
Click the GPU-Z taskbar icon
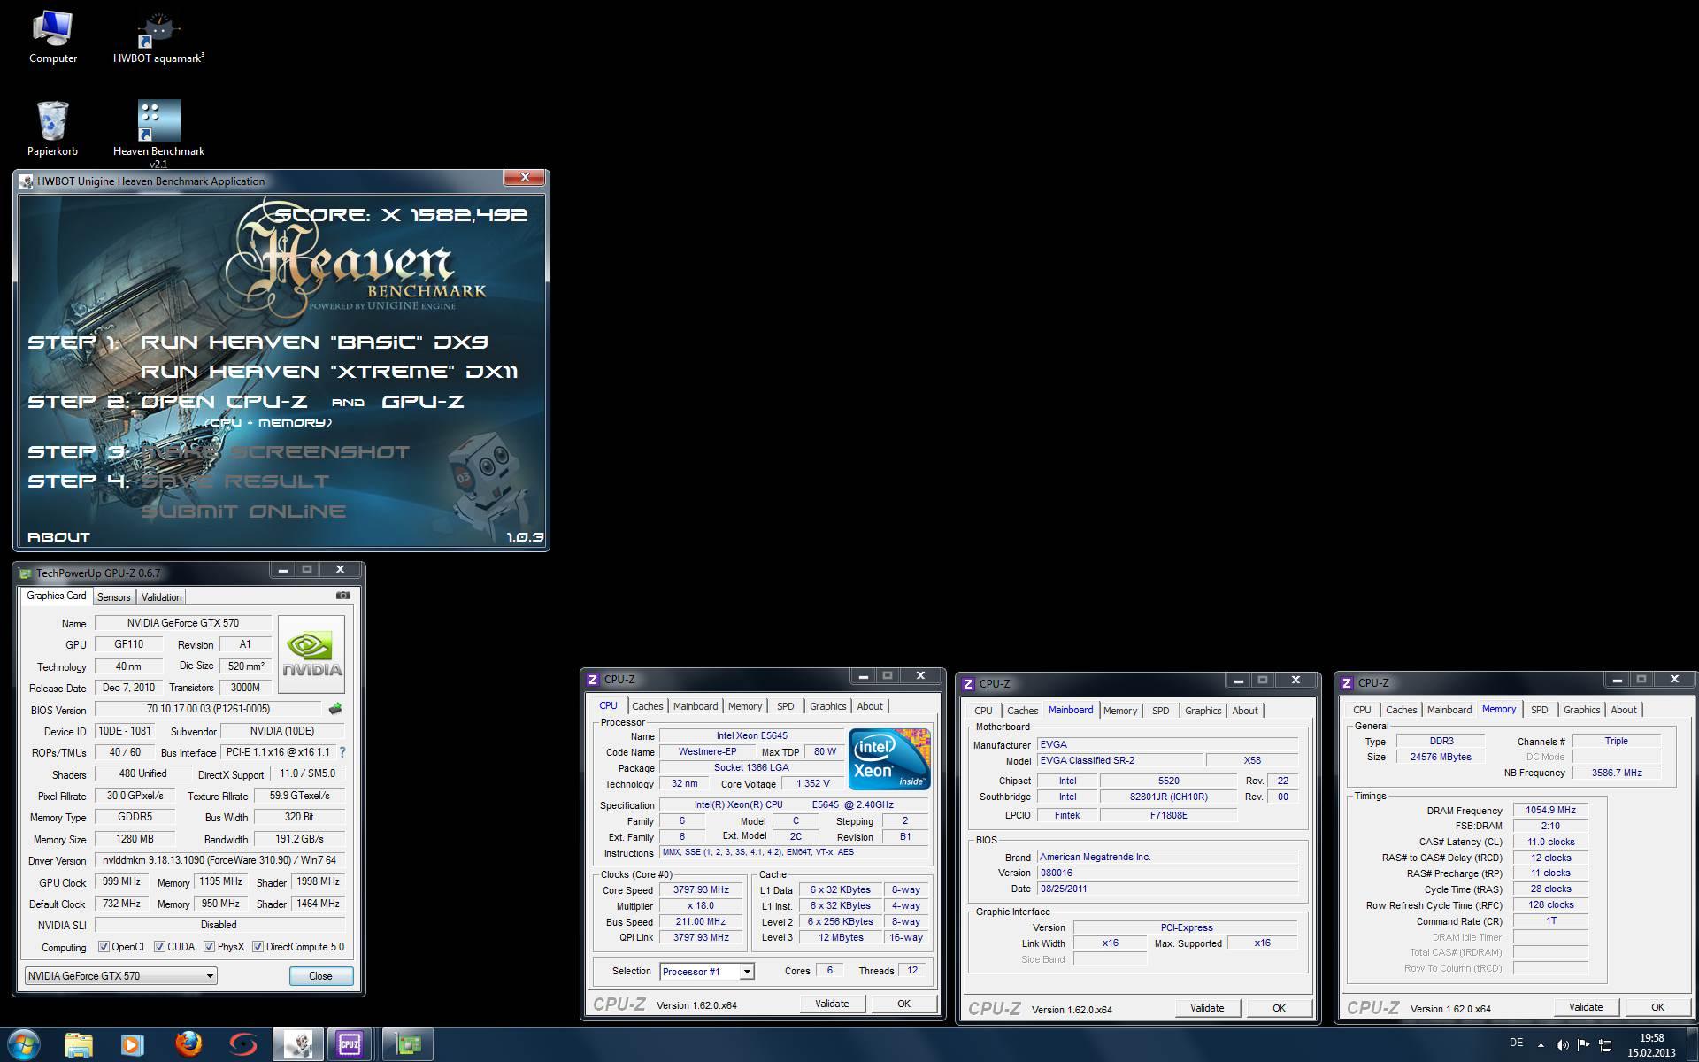coord(408,1045)
